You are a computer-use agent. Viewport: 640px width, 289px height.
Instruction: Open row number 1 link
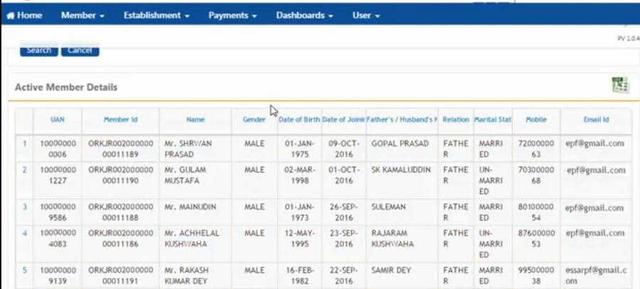(x=25, y=143)
